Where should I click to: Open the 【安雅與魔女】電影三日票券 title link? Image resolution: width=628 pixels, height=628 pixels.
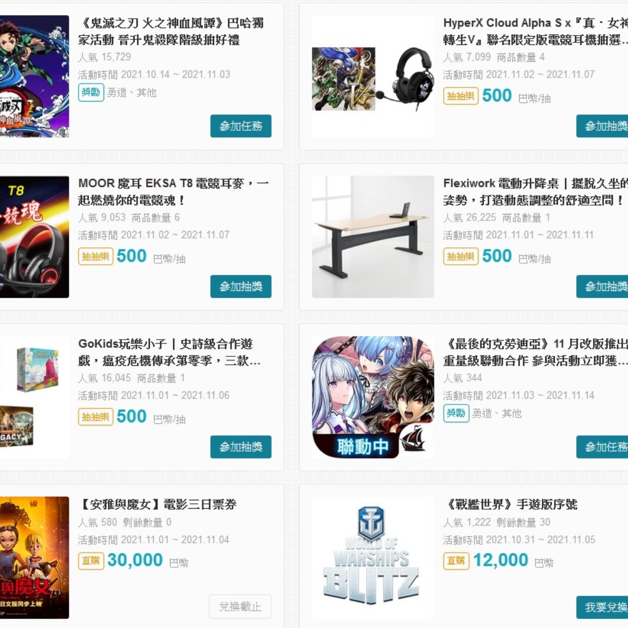[x=158, y=504]
